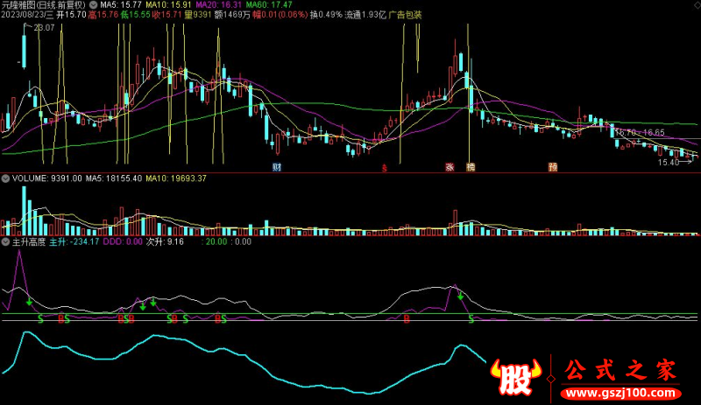Click the date 2023/08/23 text
Image resolution: width=701 pixels, height=405 pixels.
(22, 15)
